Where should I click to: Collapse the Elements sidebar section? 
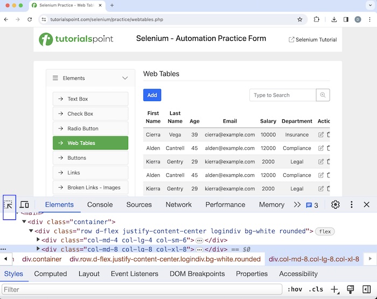pos(125,78)
